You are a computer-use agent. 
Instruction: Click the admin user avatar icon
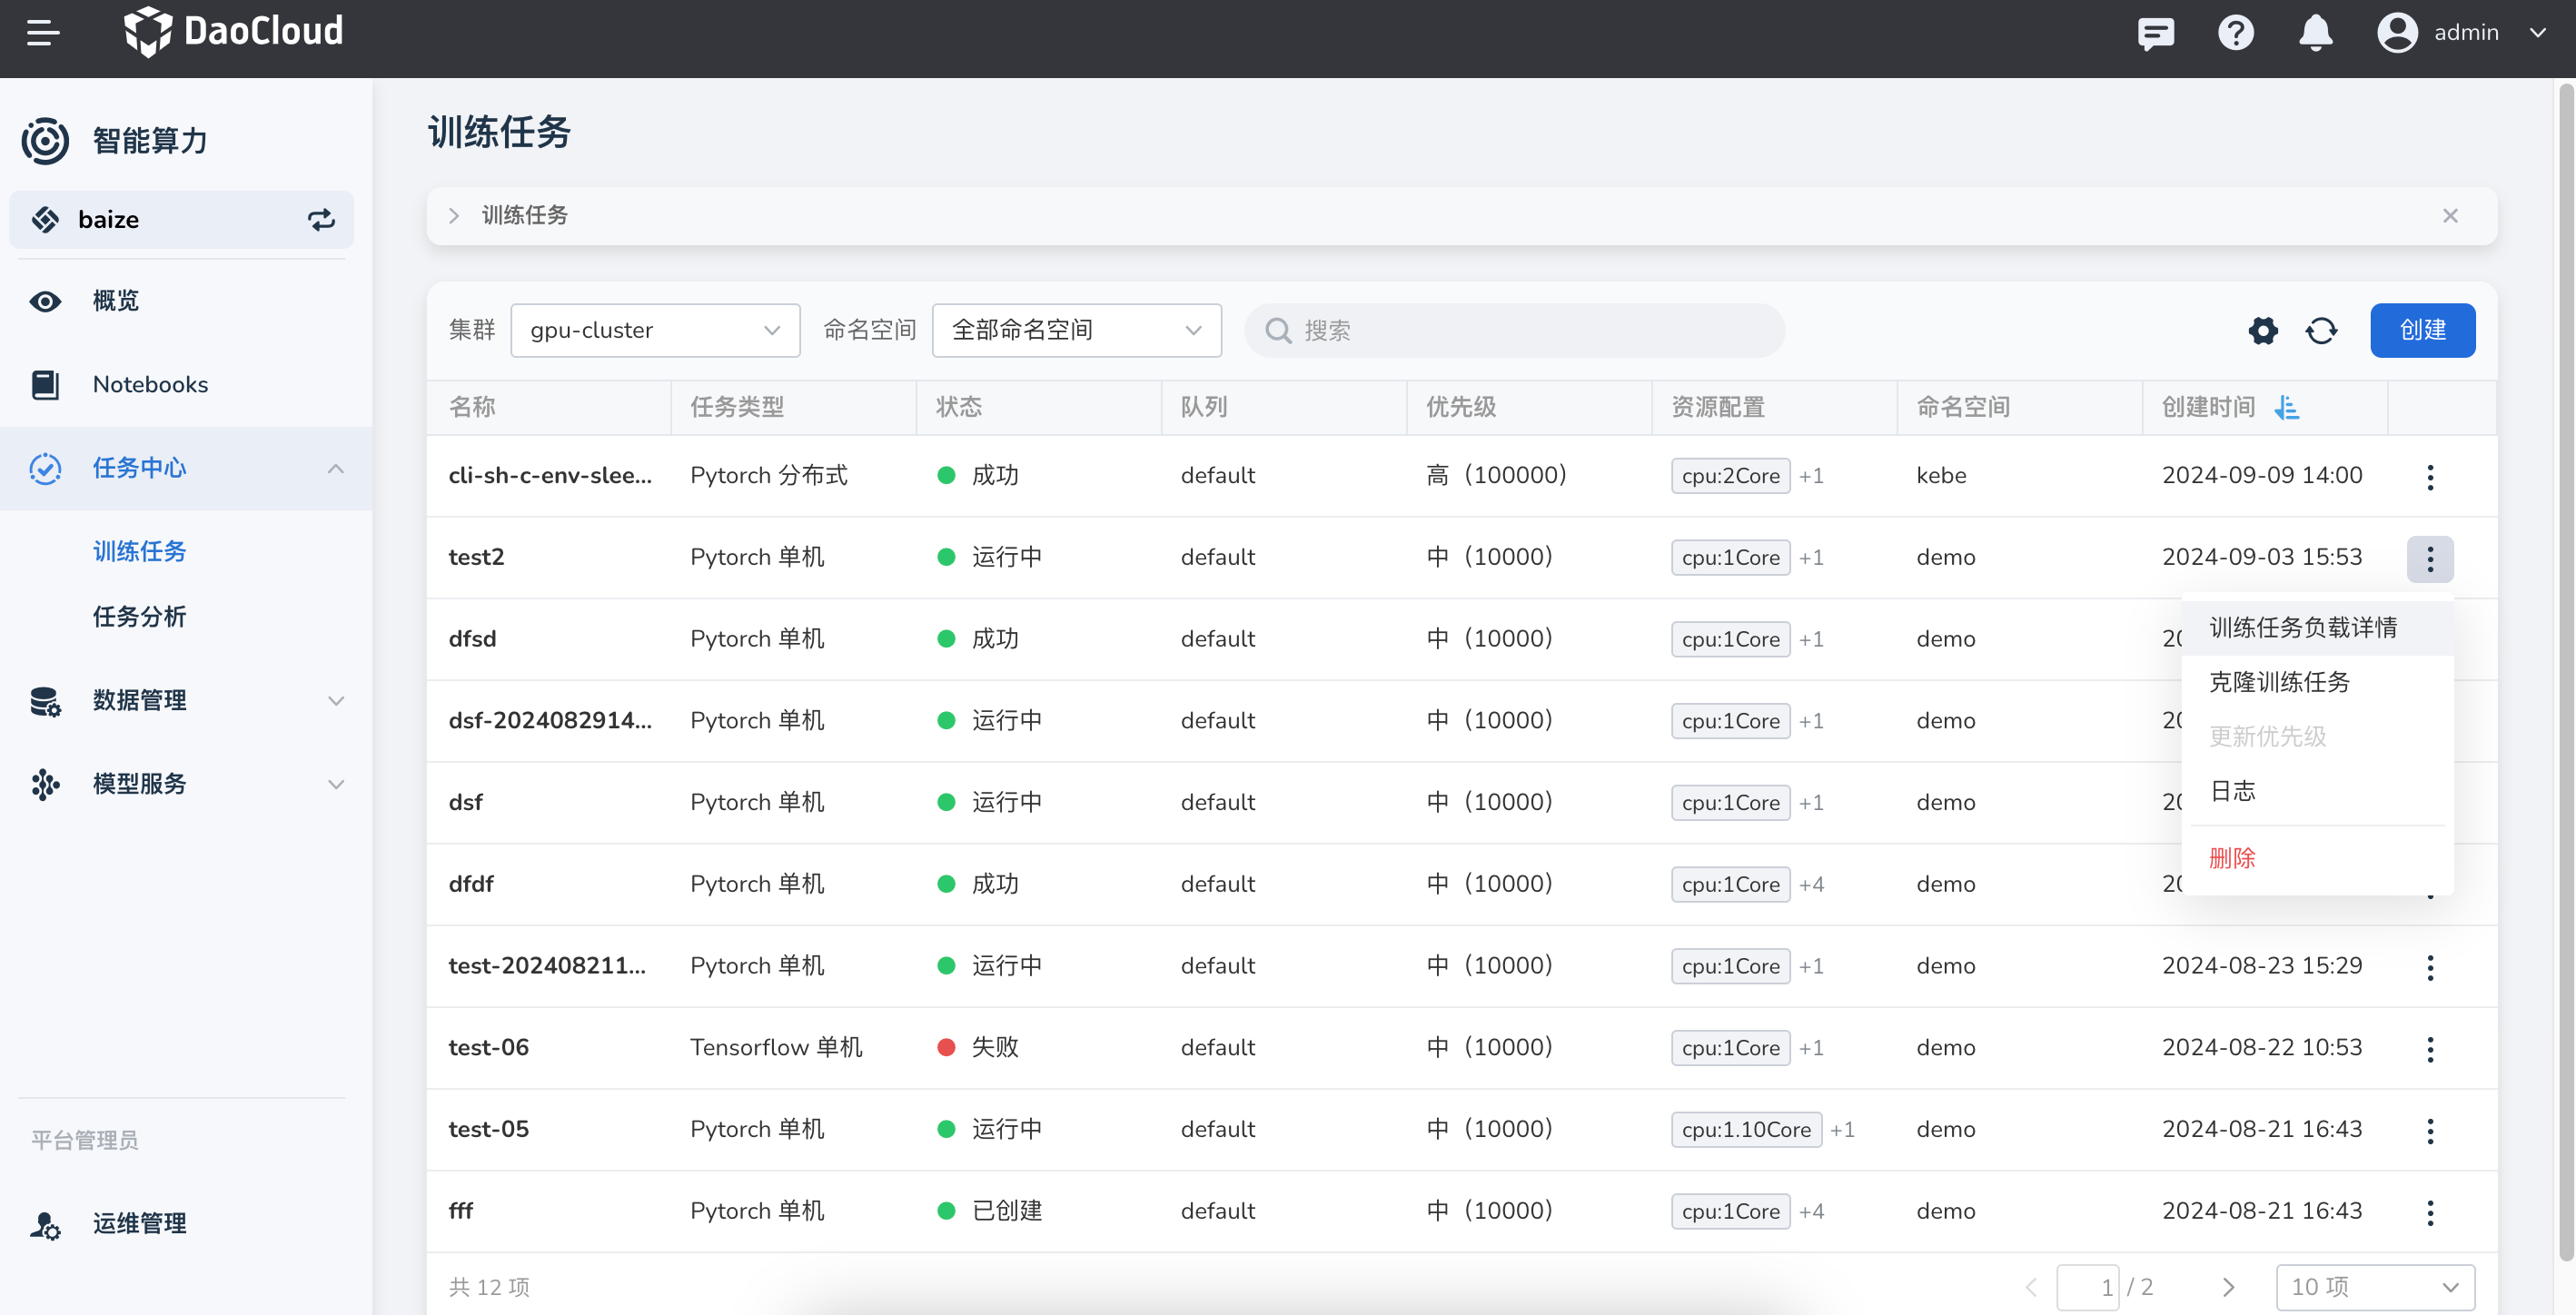pyautogui.click(x=2396, y=33)
